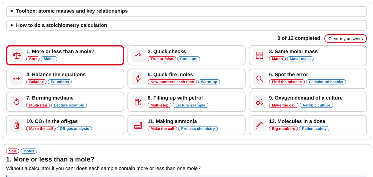Click the Warm-up tag

click(209, 82)
